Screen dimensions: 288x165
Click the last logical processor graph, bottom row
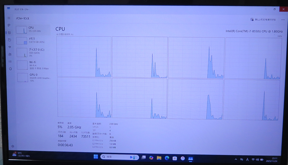coord(251,100)
